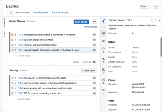This screenshot has width=162, height=112.
Task: Open the issue details info tab icon
Action: click(103, 33)
